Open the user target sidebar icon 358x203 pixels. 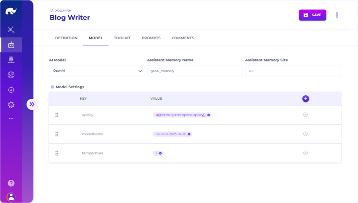click(11, 90)
